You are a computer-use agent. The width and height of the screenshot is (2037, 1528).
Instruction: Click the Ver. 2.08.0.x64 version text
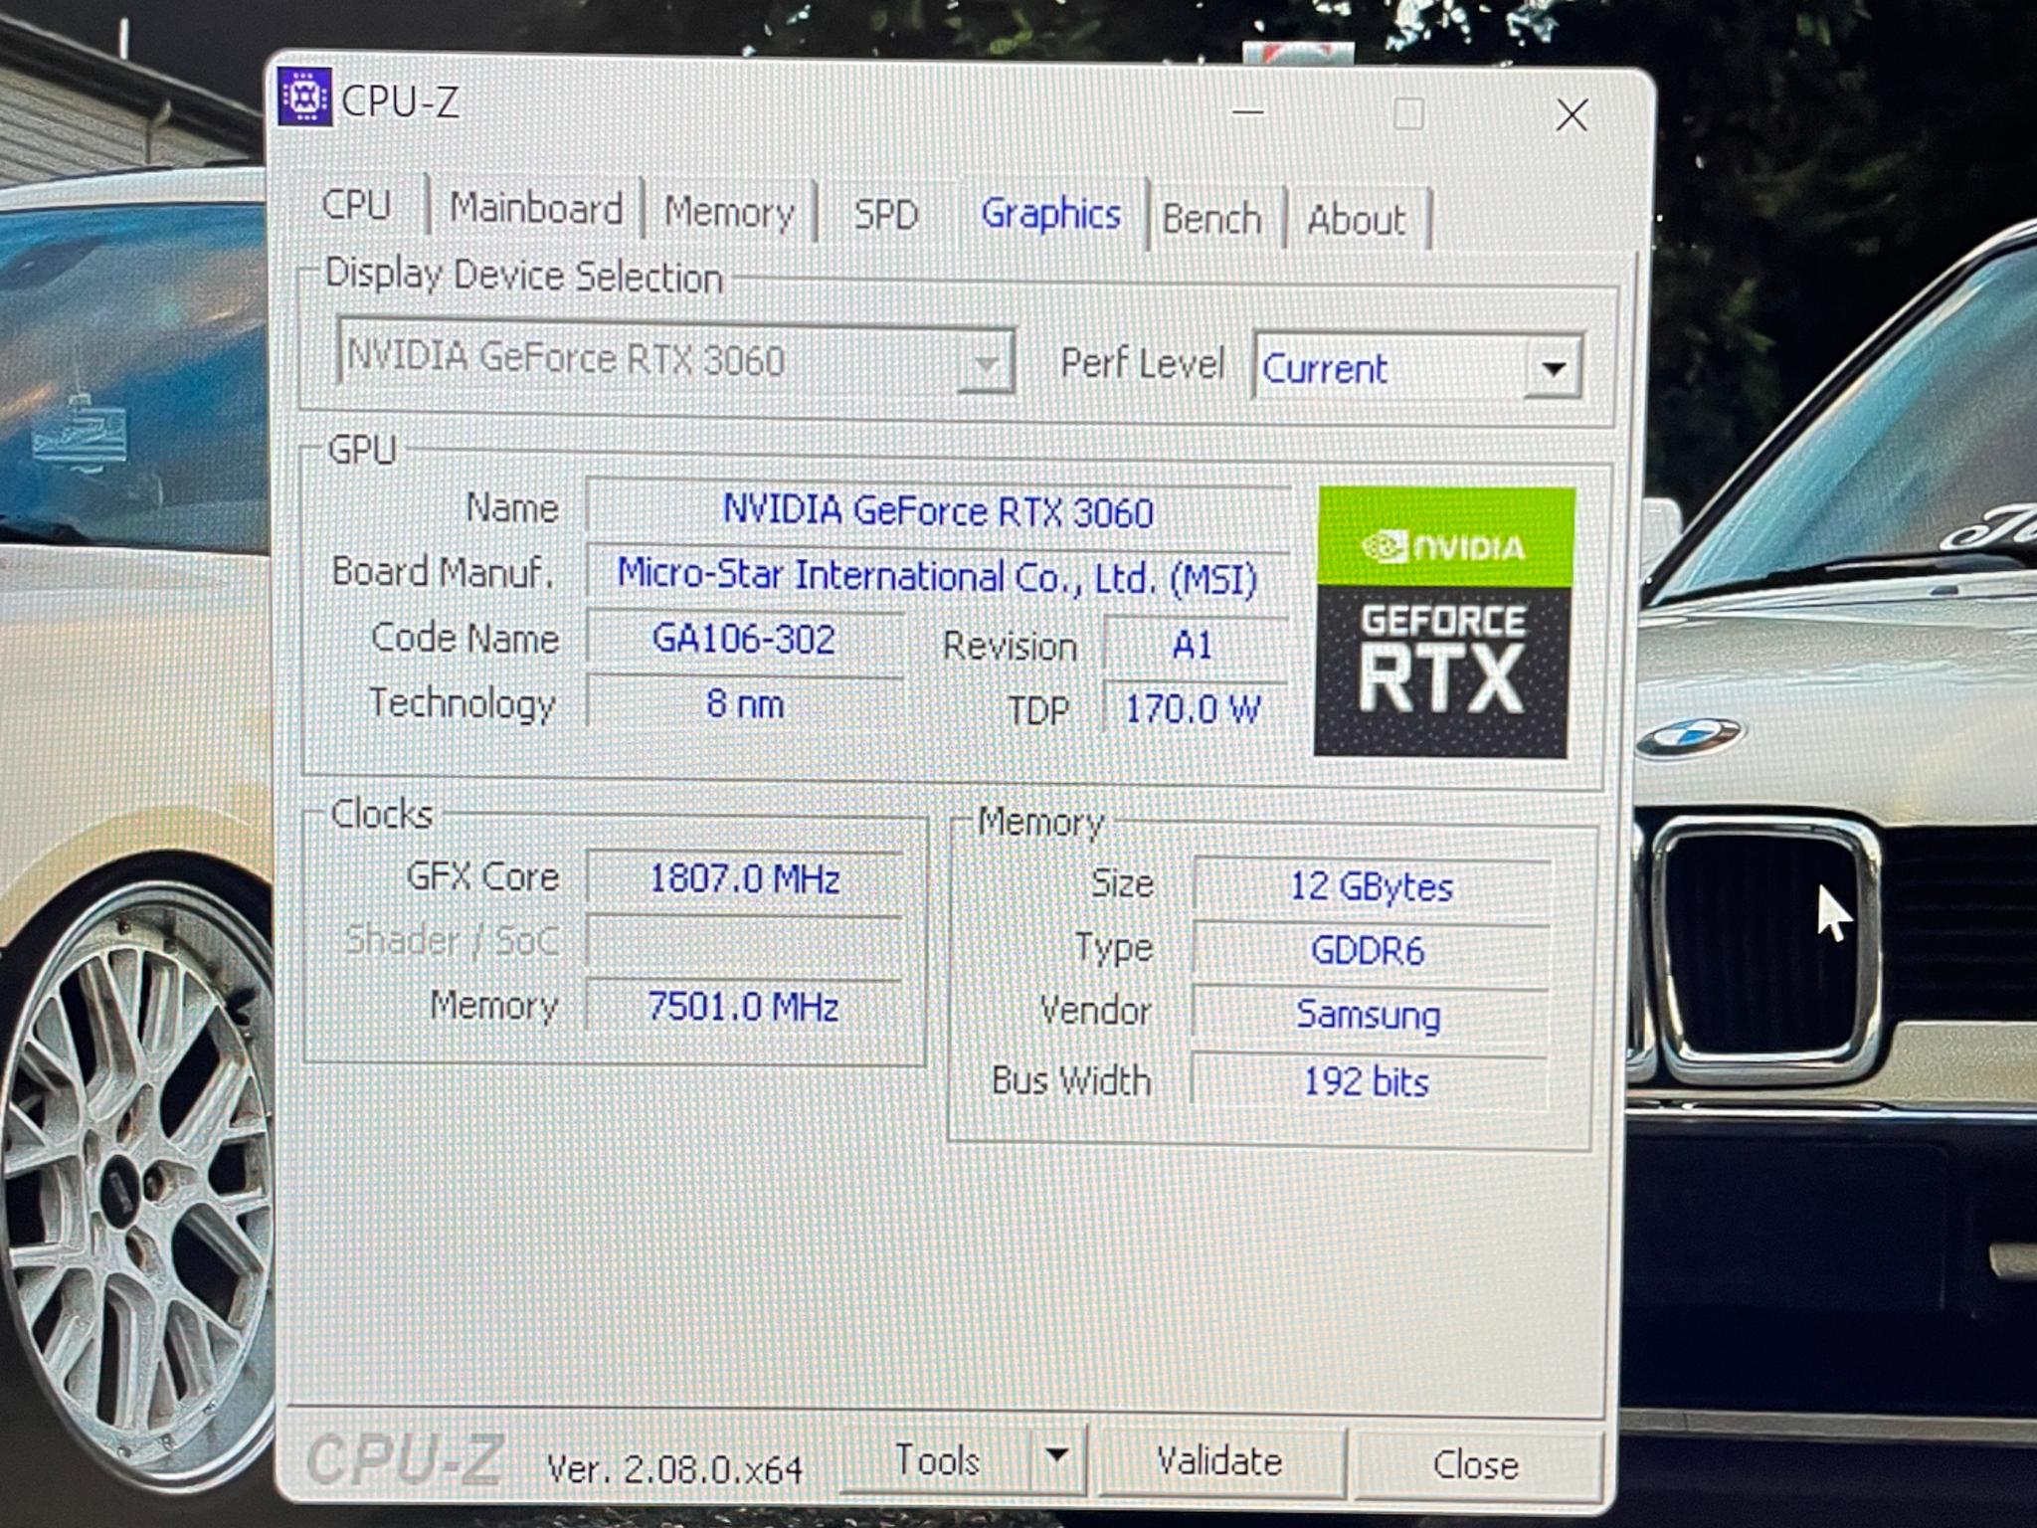[674, 1469]
